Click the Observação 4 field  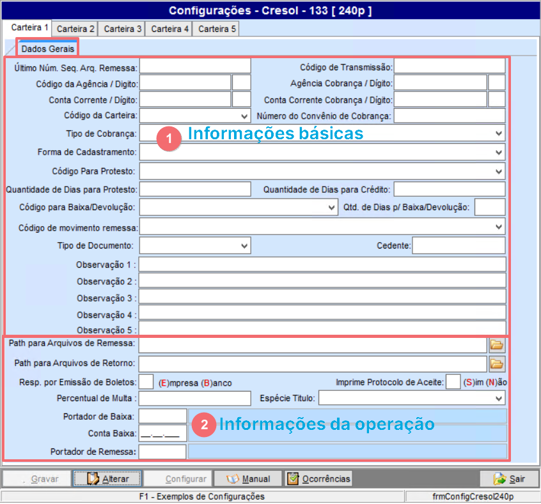322,312
